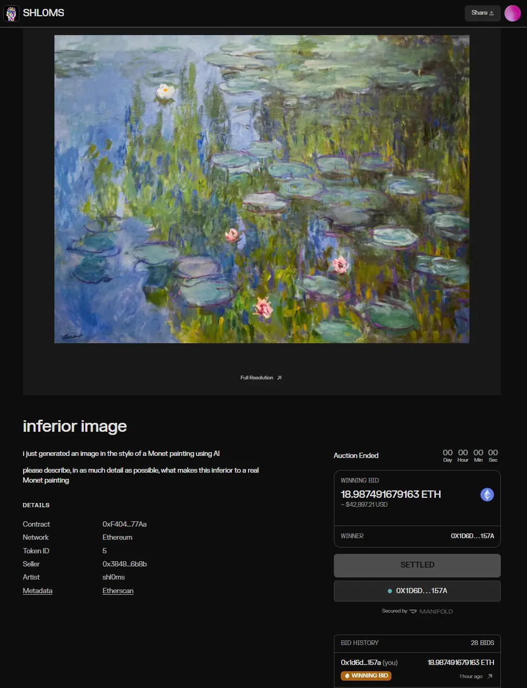This screenshot has width=527, height=688.
Task: Click the inferior image title
Action: click(75, 426)
